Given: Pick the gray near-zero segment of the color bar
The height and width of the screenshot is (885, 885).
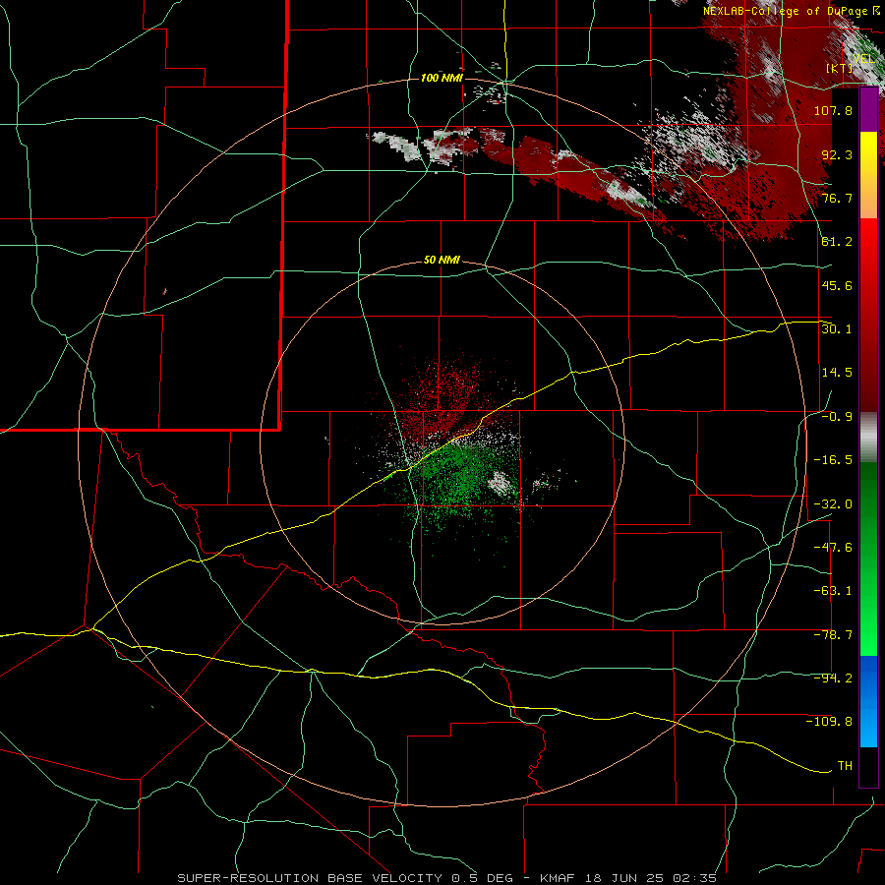Looking at the screenshot, I should point(868,438).
